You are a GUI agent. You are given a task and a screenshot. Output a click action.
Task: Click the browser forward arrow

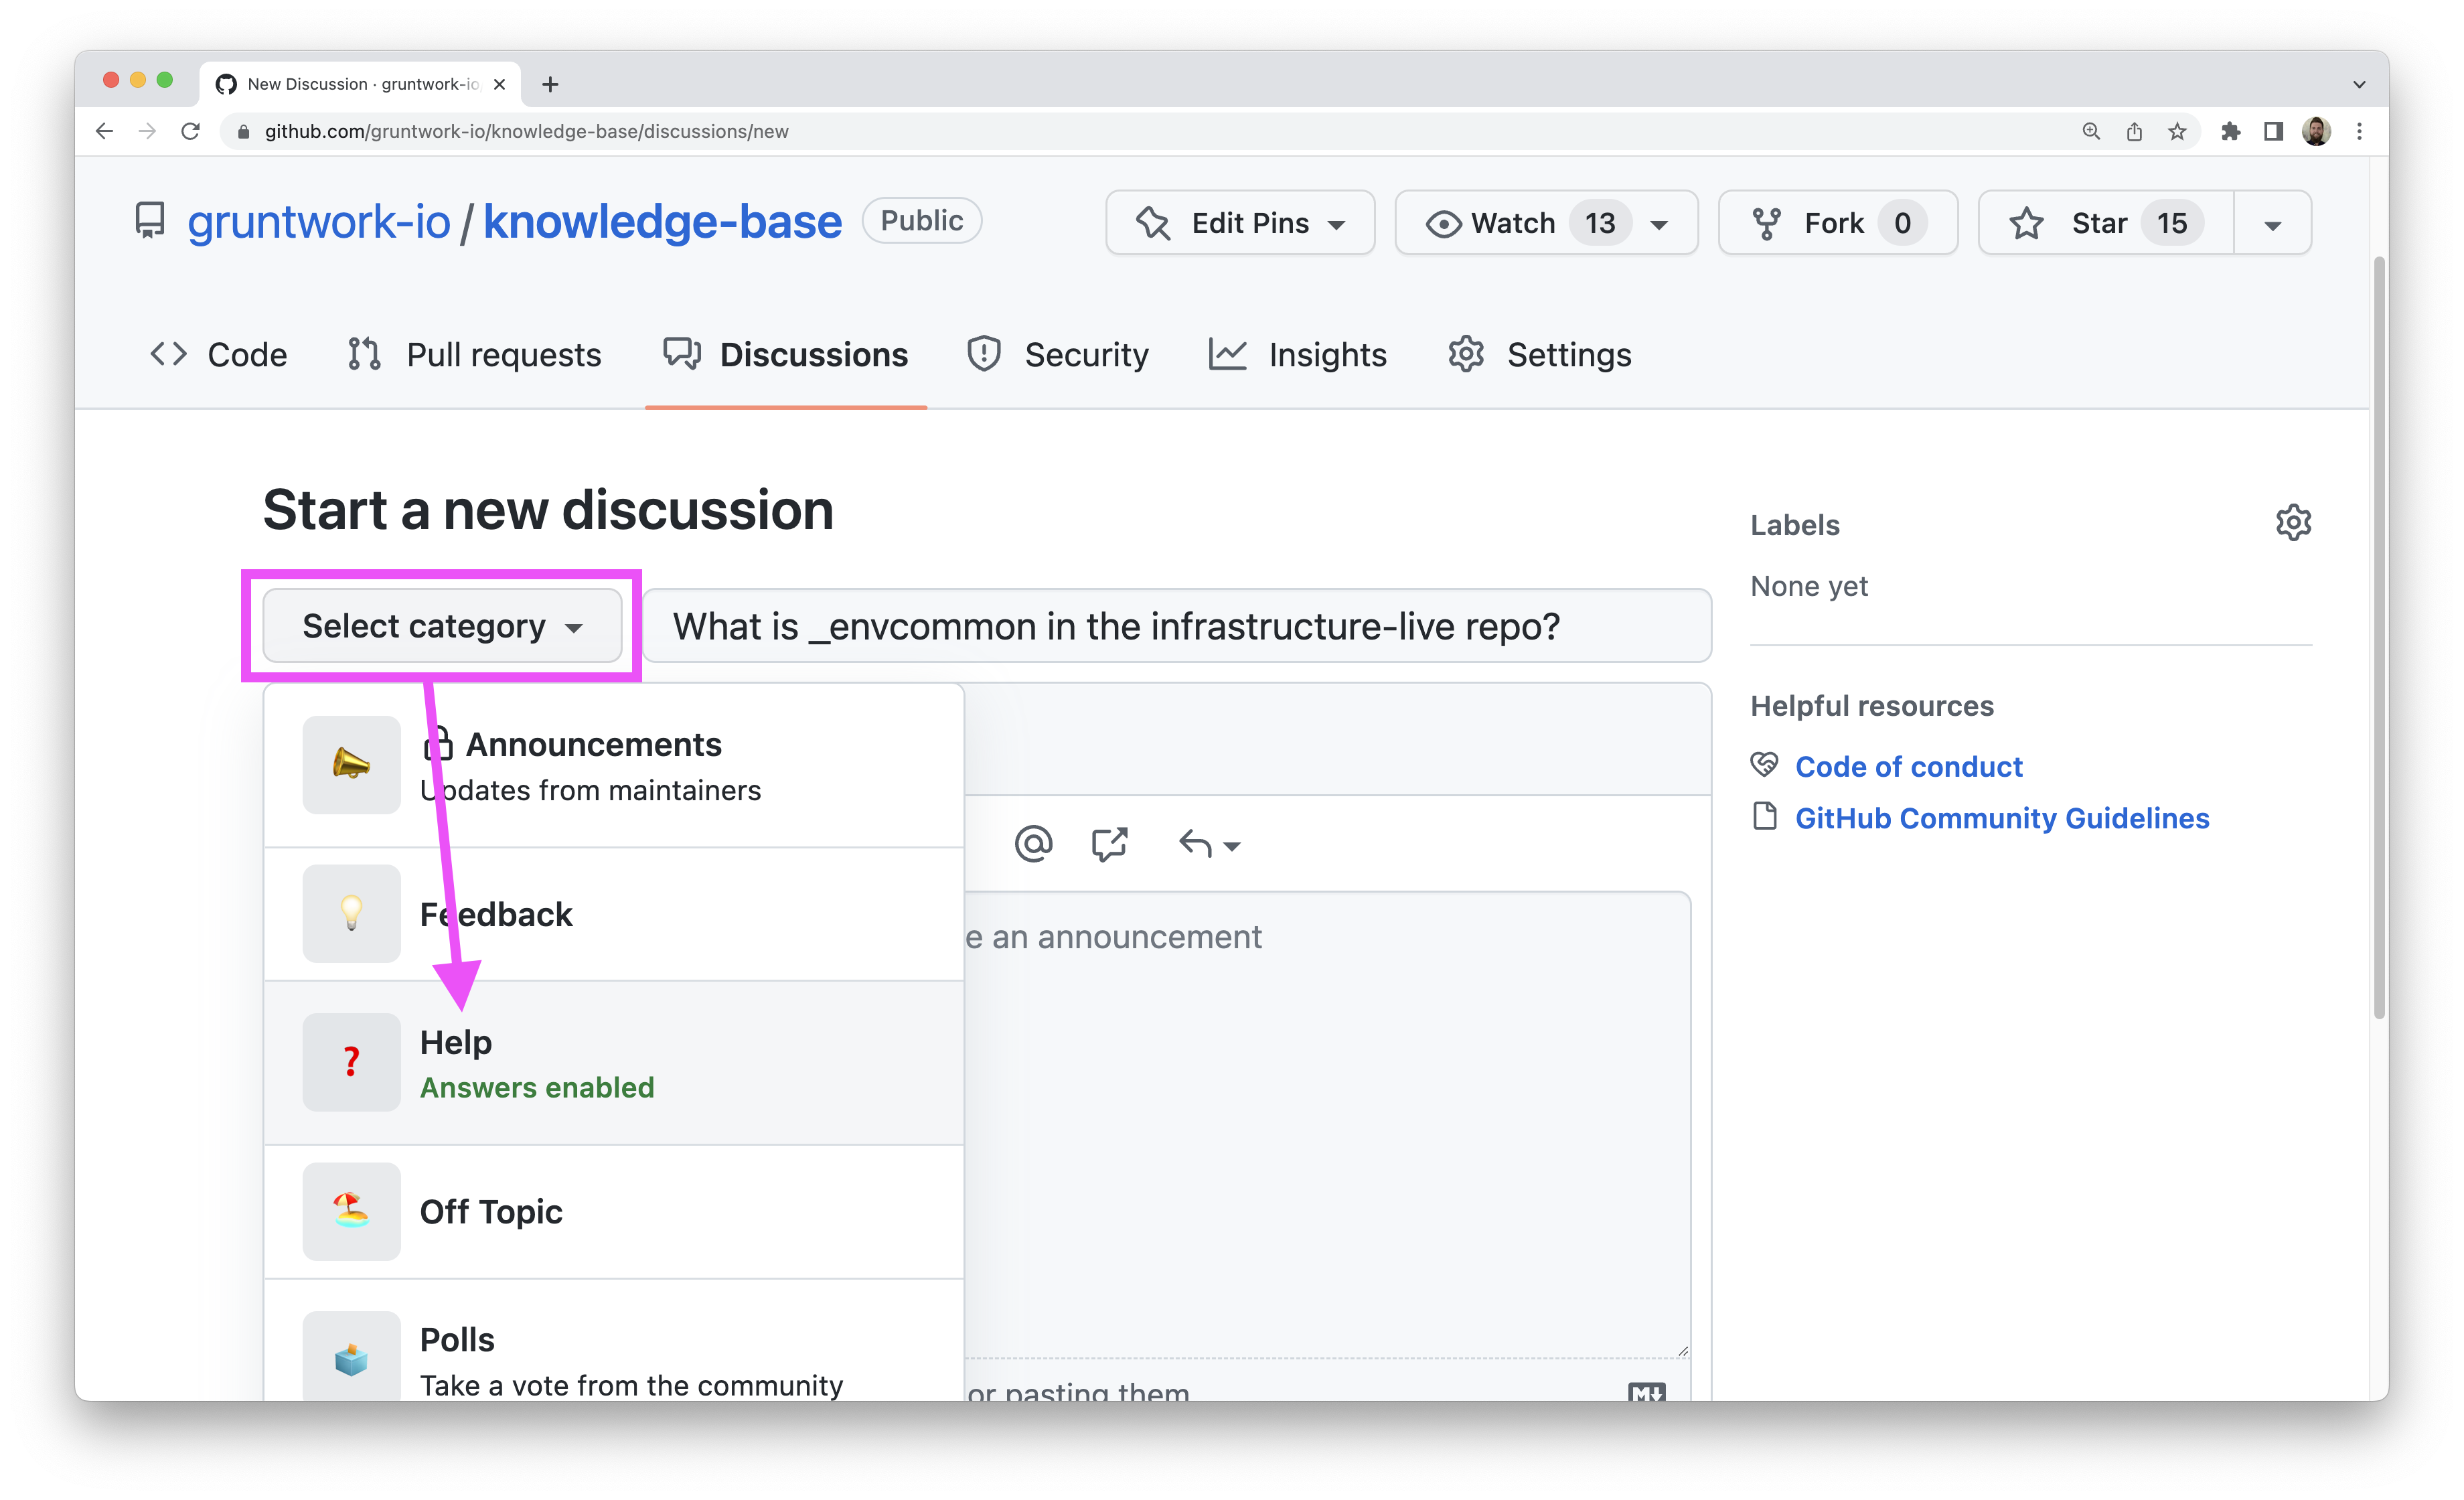[147, 131]
